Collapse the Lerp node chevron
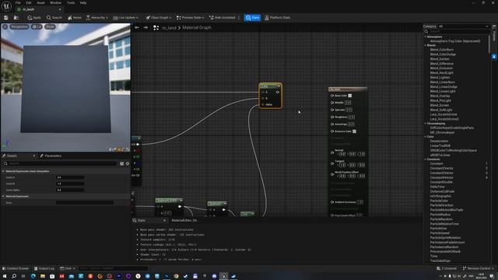Viewport: 498px width, 280px height. coord(279,86)
